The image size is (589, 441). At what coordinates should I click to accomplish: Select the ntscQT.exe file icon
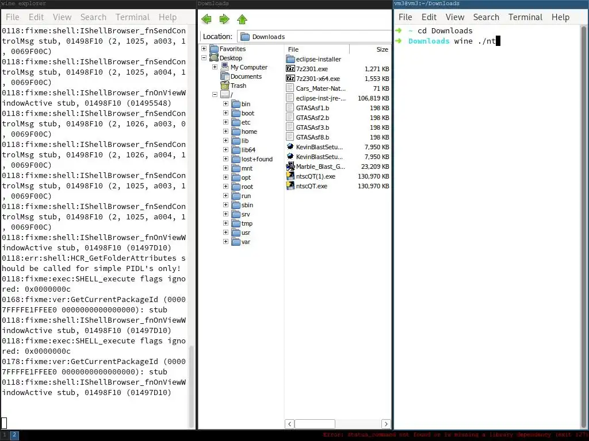tap(290, 185)
